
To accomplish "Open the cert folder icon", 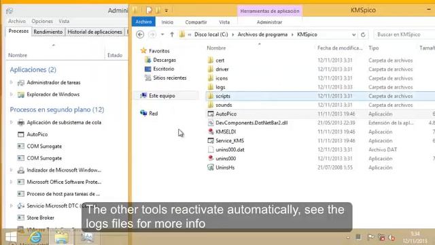I will (x=211, y=61).
